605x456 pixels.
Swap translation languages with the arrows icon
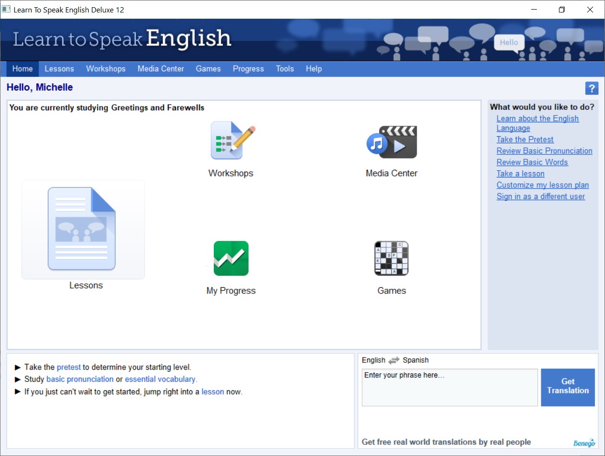pyautogui.click(x=394, y=360)
